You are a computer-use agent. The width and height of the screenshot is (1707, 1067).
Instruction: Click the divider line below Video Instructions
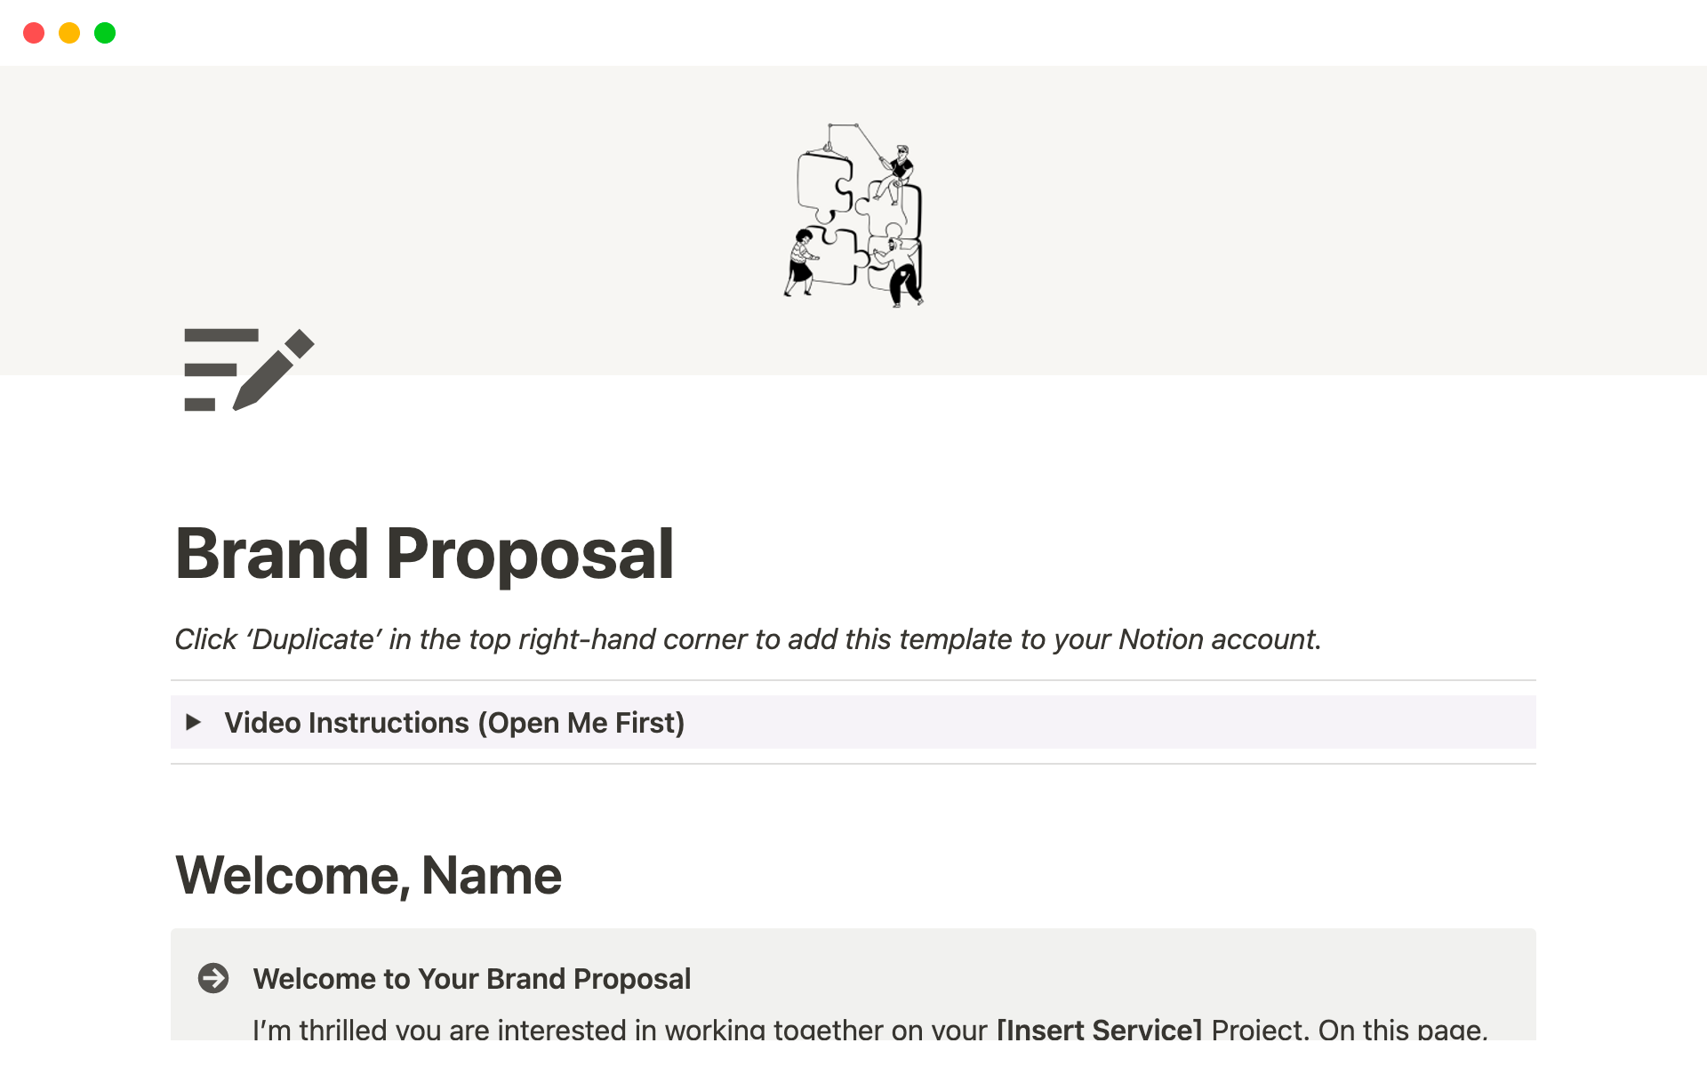[x=853, y=764]
